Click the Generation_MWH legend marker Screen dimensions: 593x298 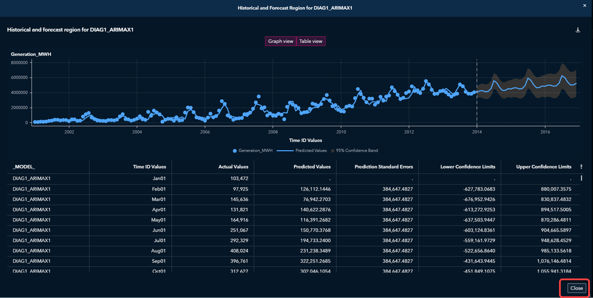click(x=235, y=151)
